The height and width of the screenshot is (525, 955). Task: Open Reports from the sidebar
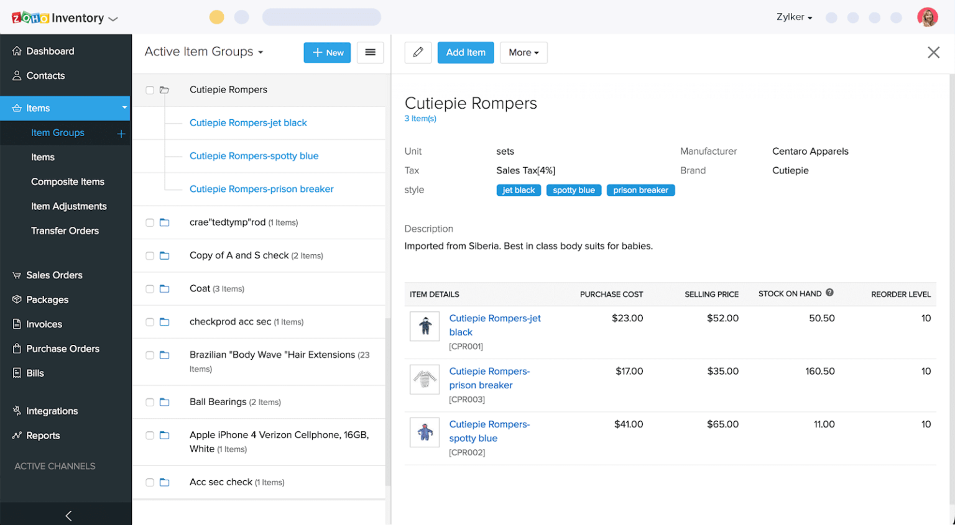[x=44, y=436]
